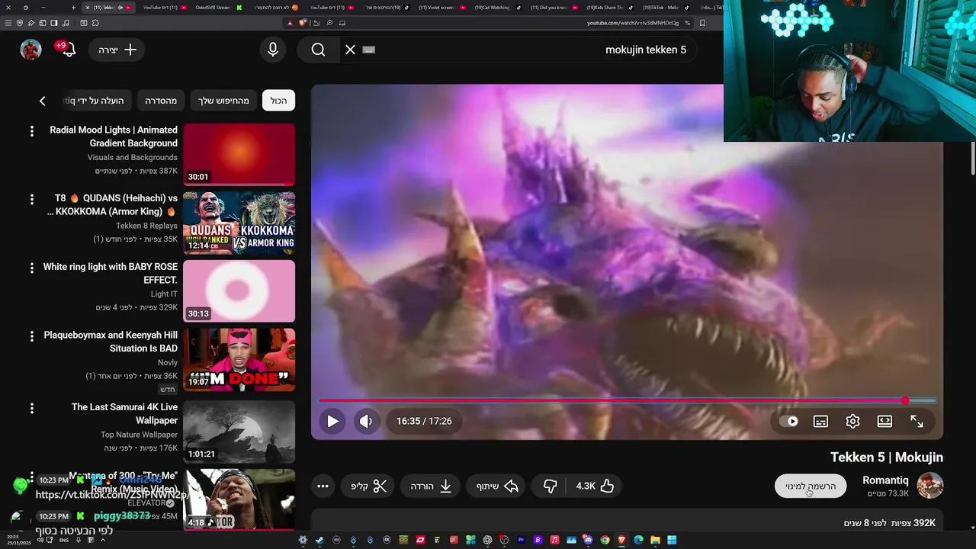The height and width of the screenshot is (549, 976).
Task: Open the Windows Start menu
Action: 672,540
